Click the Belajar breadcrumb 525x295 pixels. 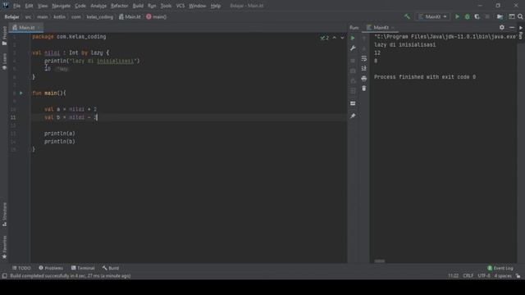(11, 16)
